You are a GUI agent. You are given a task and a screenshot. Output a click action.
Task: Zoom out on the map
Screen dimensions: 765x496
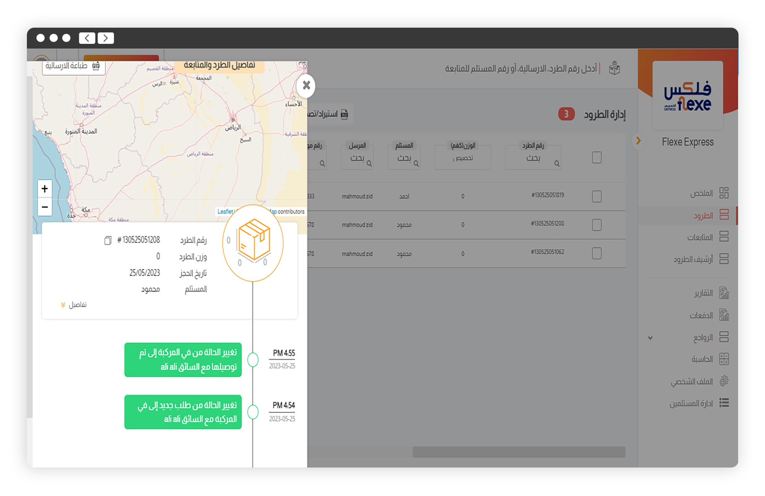[45, 207]
